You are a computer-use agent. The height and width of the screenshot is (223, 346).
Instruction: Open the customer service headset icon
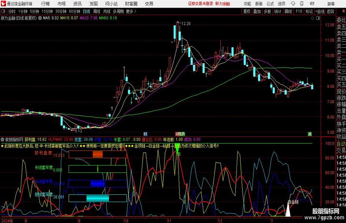(x=293, y=4)
